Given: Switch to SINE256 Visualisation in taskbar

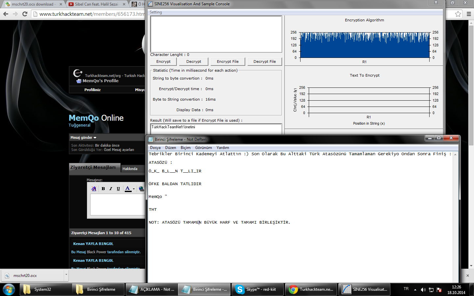Looking at the screenshot, I should click(x=364, y=289).
